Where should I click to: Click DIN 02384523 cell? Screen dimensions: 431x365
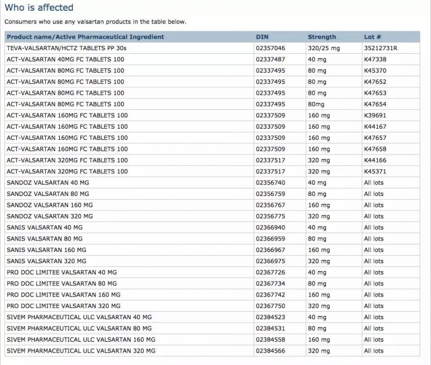270,318
